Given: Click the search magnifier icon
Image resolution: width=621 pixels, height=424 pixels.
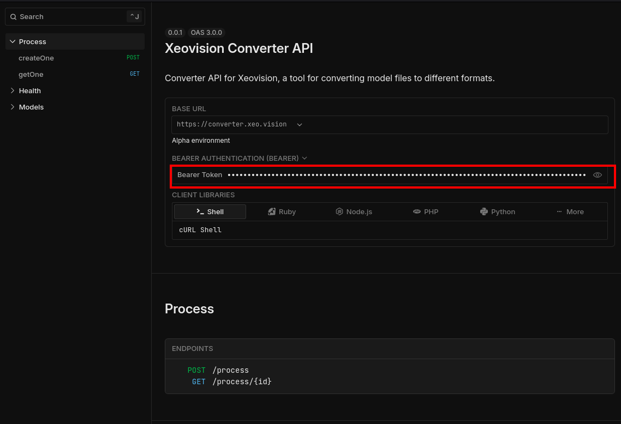Looking at the screenshot, I should pyautogui.click(x=14, y=16).
